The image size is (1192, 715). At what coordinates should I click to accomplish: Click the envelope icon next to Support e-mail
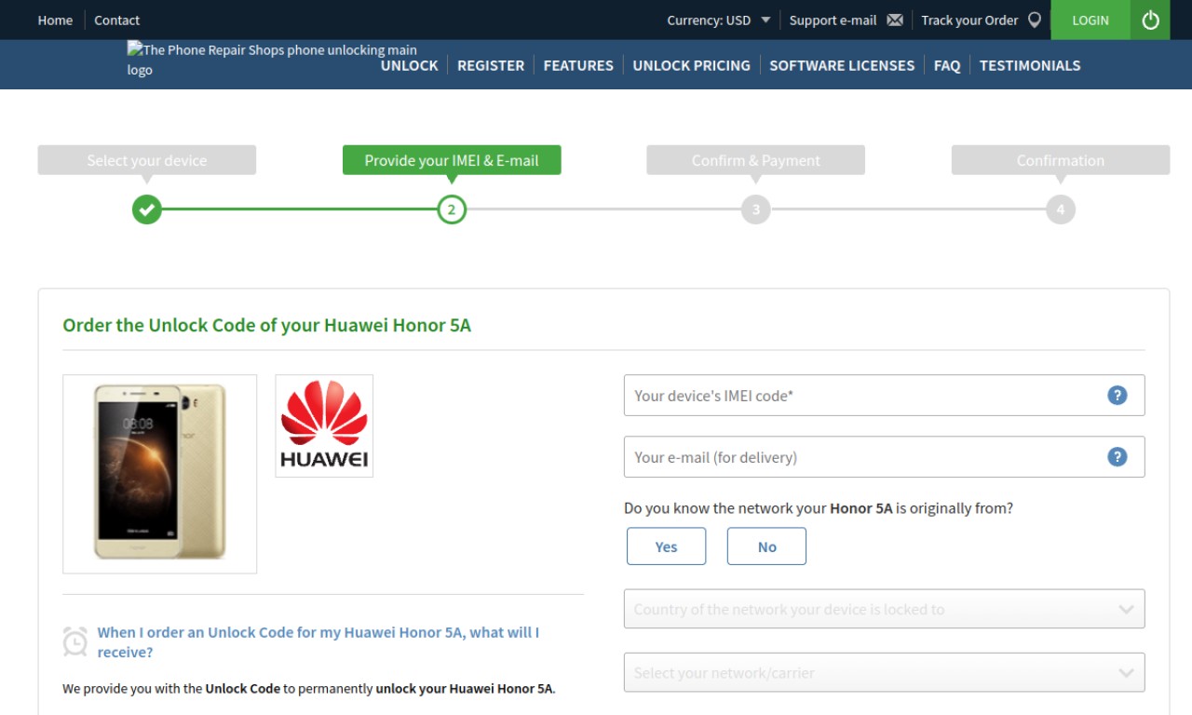(895, 20)
